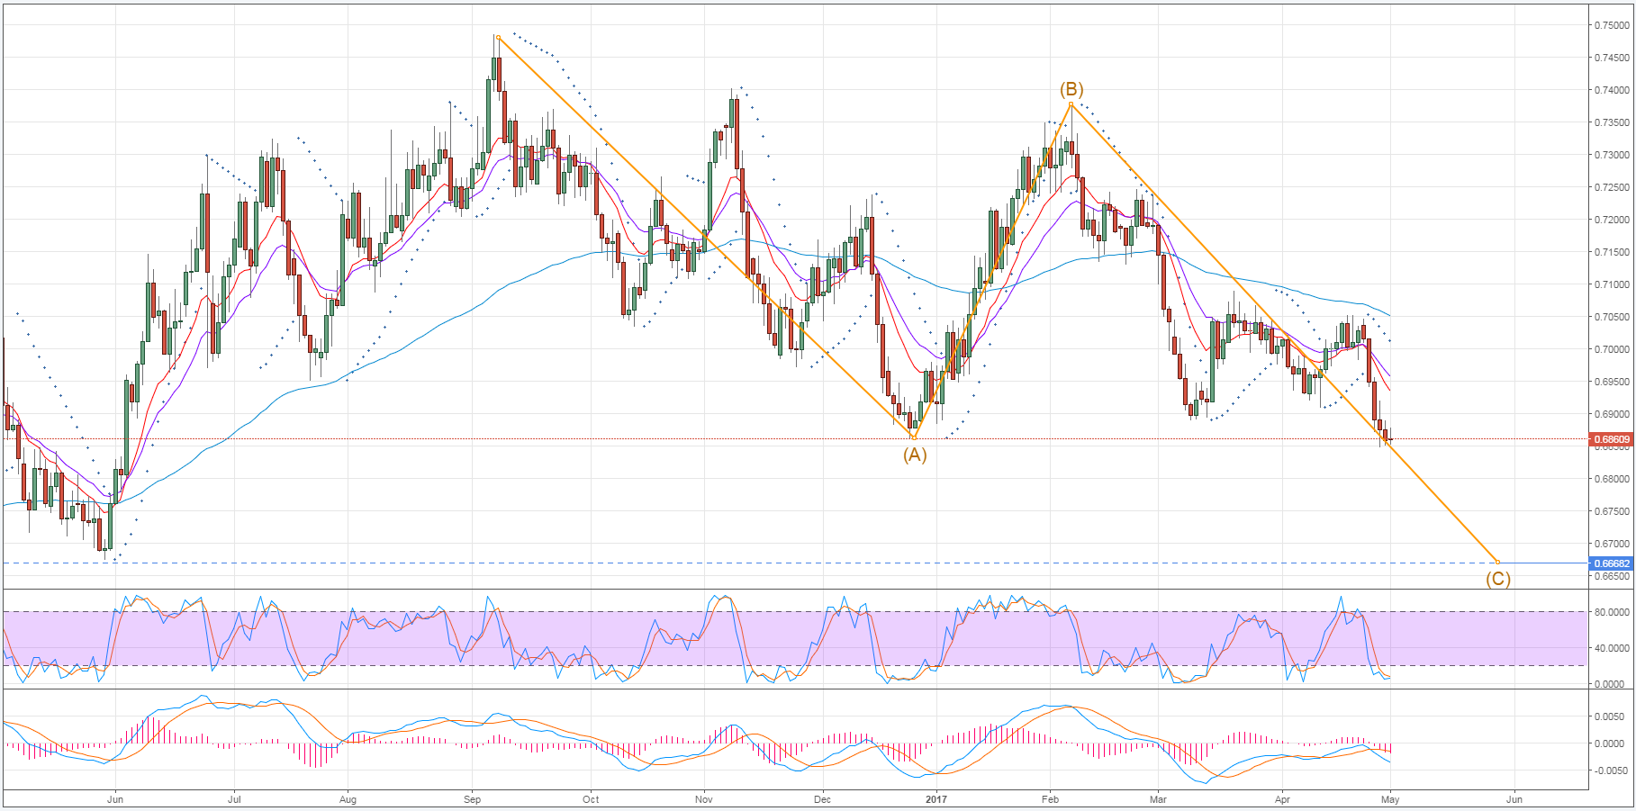The height and width of the screenshot is (811, 1636).
Task: Click the (A) wave label
Action: pos(915,455)
